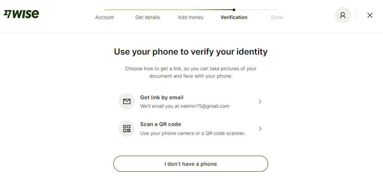Click the greyed-out Done step
The width and height of the screenshot is (383, 181).
coord(277,17)
